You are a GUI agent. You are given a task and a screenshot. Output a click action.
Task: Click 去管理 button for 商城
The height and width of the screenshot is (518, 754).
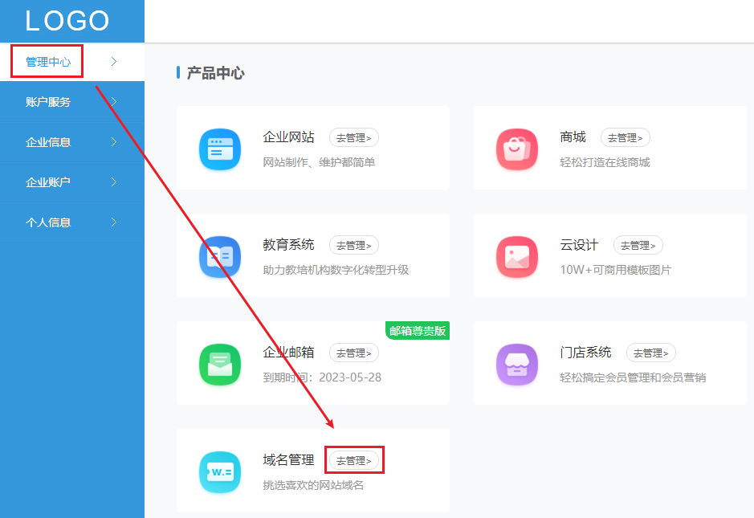[626, 137]
